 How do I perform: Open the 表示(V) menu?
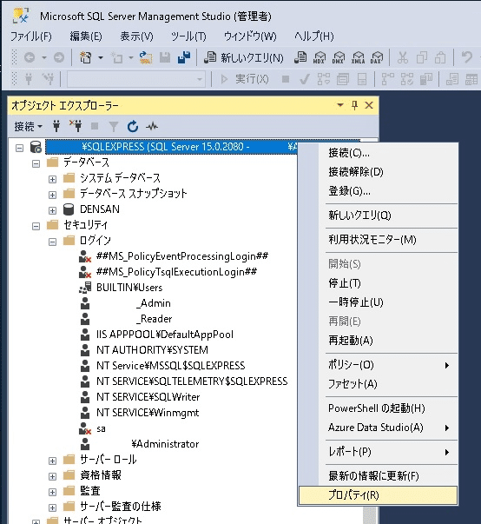tap(136, 36)
